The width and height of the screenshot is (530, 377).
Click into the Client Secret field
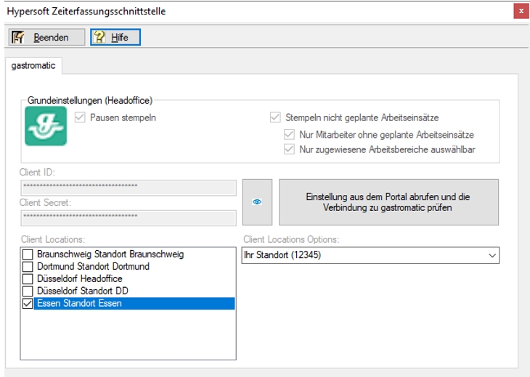pyautogui.click(x=128, y=217)
